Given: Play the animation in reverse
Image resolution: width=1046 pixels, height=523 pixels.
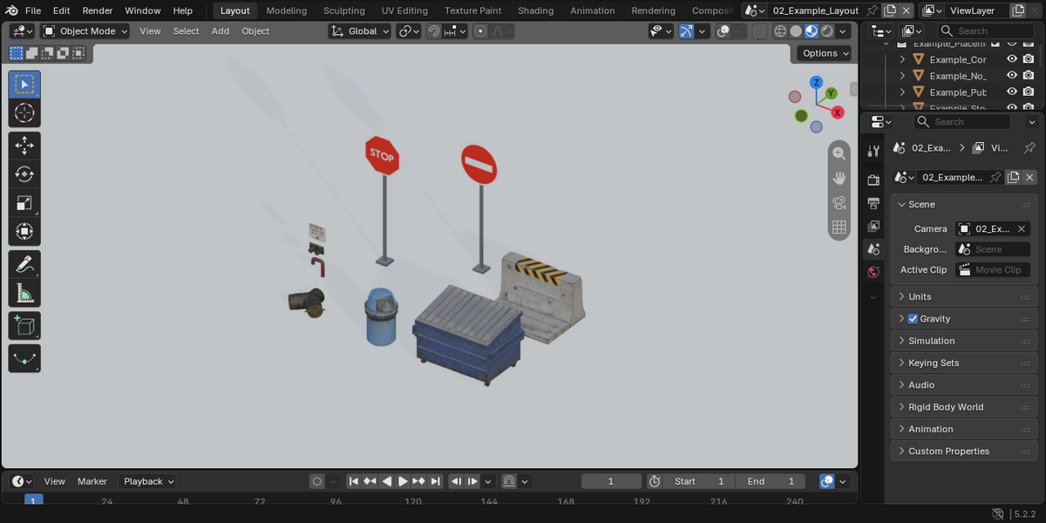Looking at the screenshot, I should pos(386,481).
